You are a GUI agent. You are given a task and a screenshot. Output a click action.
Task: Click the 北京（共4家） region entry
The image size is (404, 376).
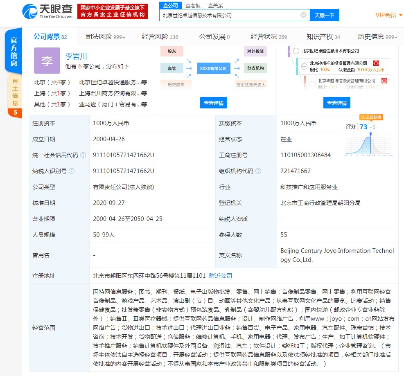52,82
